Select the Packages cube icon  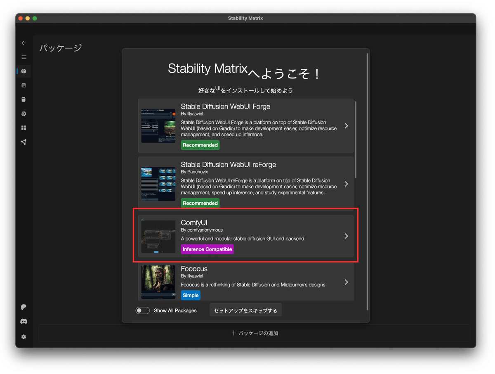(24, 71)
